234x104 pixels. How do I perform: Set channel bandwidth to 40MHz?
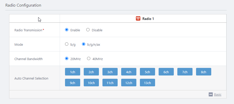click(89, 59)
